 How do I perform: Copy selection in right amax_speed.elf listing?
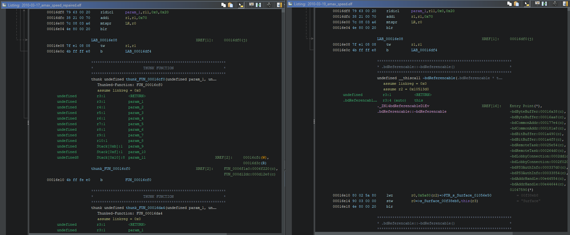(509, 4)
